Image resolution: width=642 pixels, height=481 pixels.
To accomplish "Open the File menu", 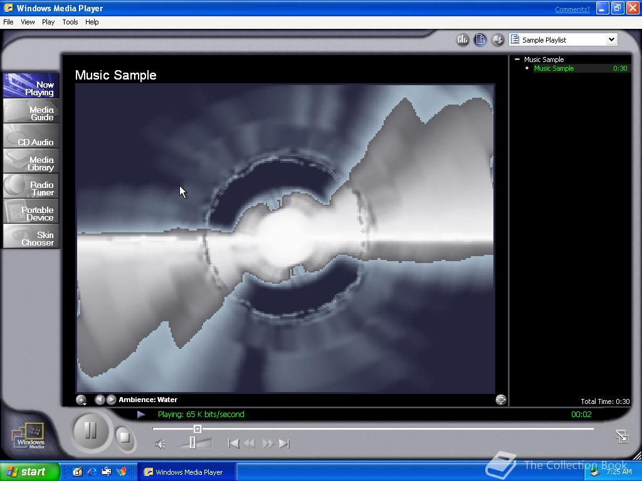I will pyautogui.click(x=8, y=22).
